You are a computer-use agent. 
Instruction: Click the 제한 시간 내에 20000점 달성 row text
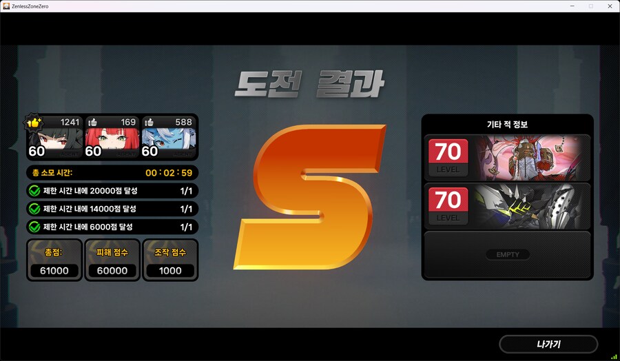[90, 191]
